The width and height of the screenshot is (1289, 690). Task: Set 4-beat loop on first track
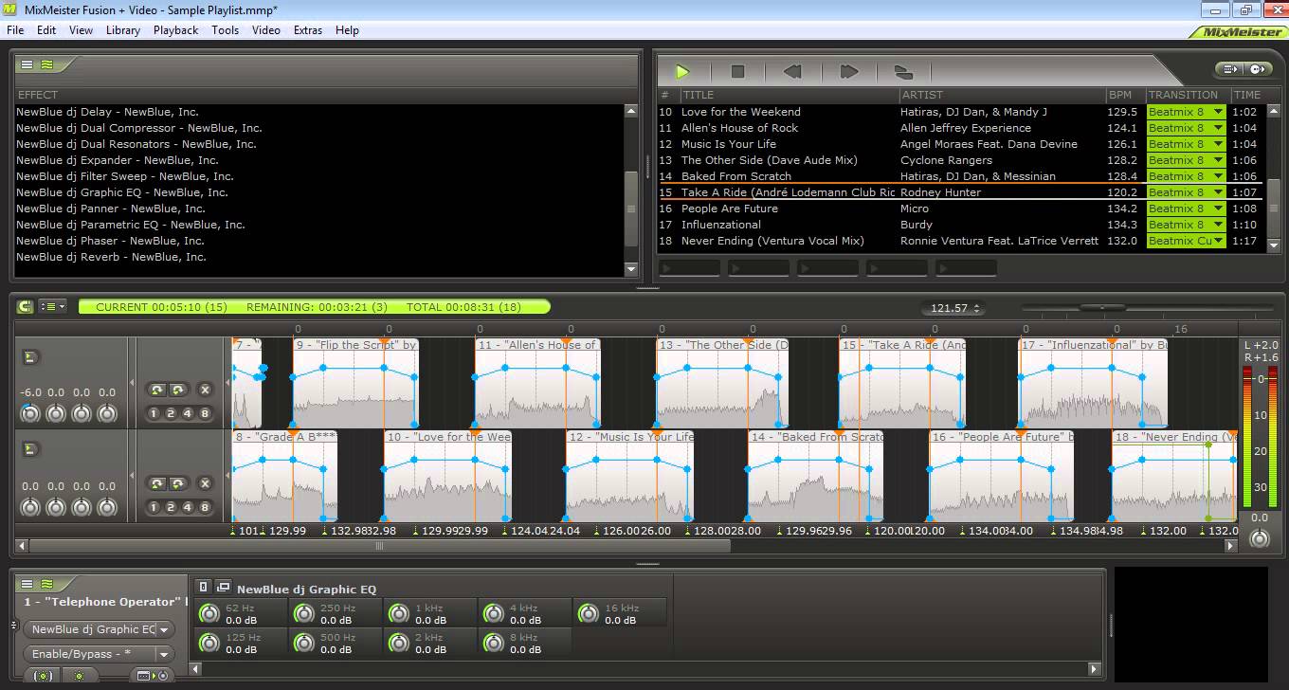pyautogui.click(x=188, y=413)
